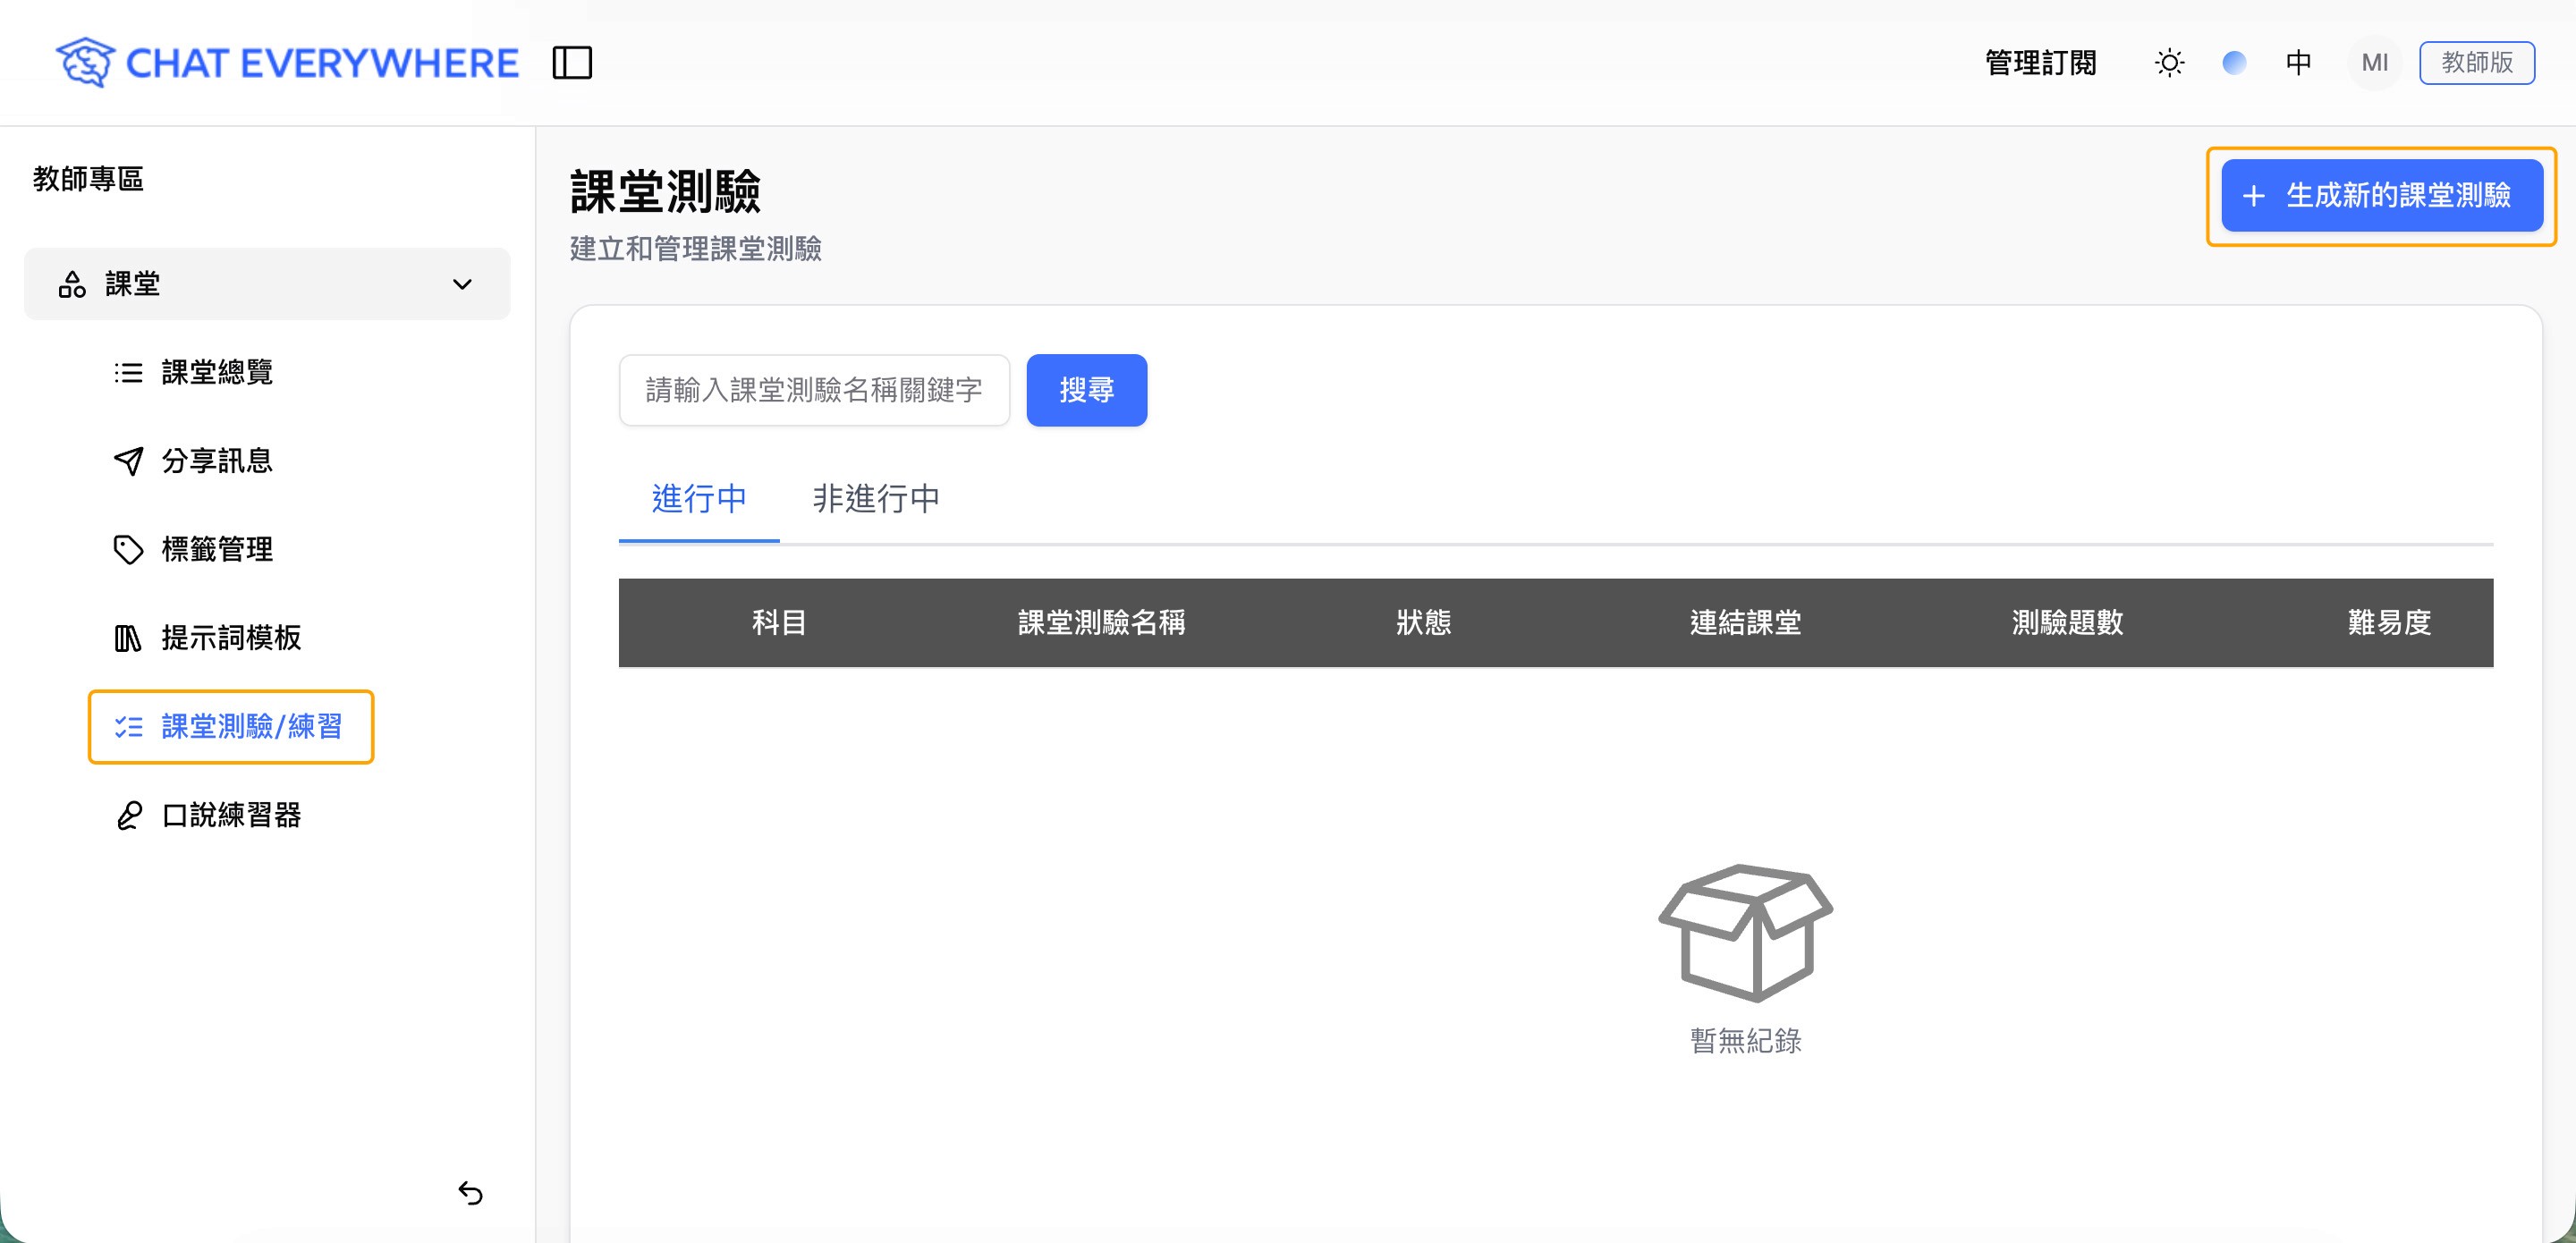Select the 進行中 tab
The image size is (2576, 1243).
click(698, 499)
